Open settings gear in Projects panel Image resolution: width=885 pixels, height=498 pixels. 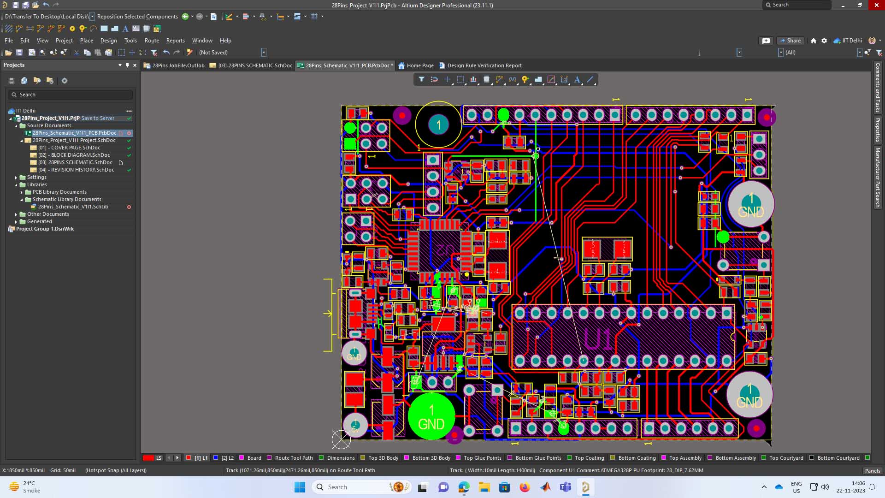click(x=65, y=81)
